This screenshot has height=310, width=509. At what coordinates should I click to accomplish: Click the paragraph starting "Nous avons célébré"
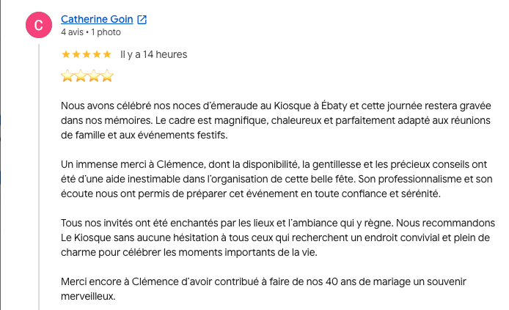tap(276, 120)
